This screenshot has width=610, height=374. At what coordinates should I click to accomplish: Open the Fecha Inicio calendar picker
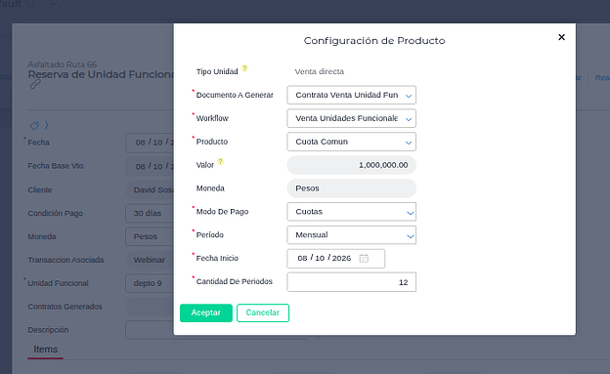tap(364, 258)
